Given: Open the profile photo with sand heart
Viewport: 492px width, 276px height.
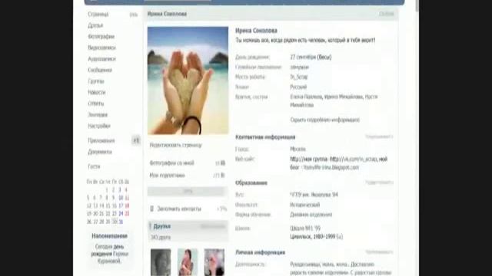Looking at the screenshot, I should pos(188,80).
